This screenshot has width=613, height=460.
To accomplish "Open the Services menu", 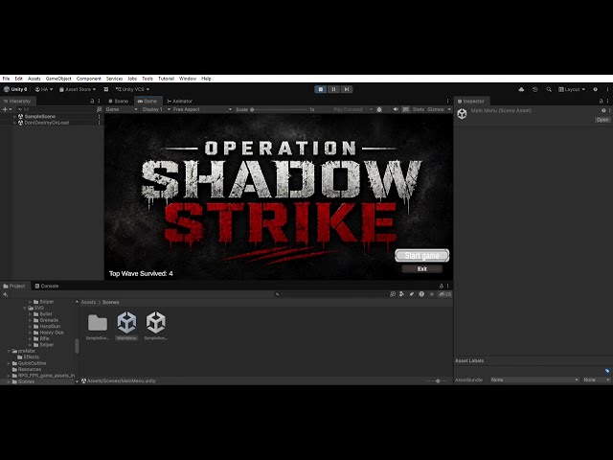I will tap(115, 79).
